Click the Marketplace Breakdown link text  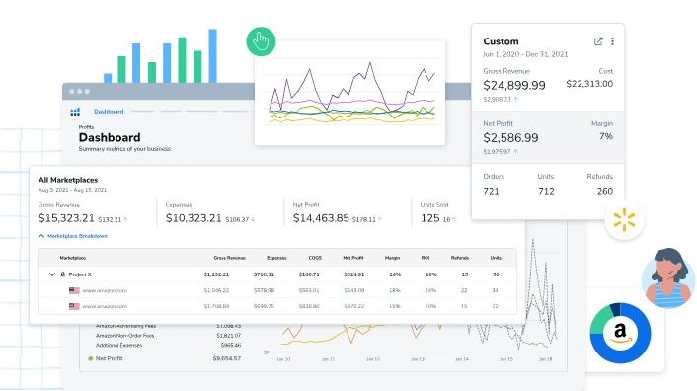pos(77,236)
